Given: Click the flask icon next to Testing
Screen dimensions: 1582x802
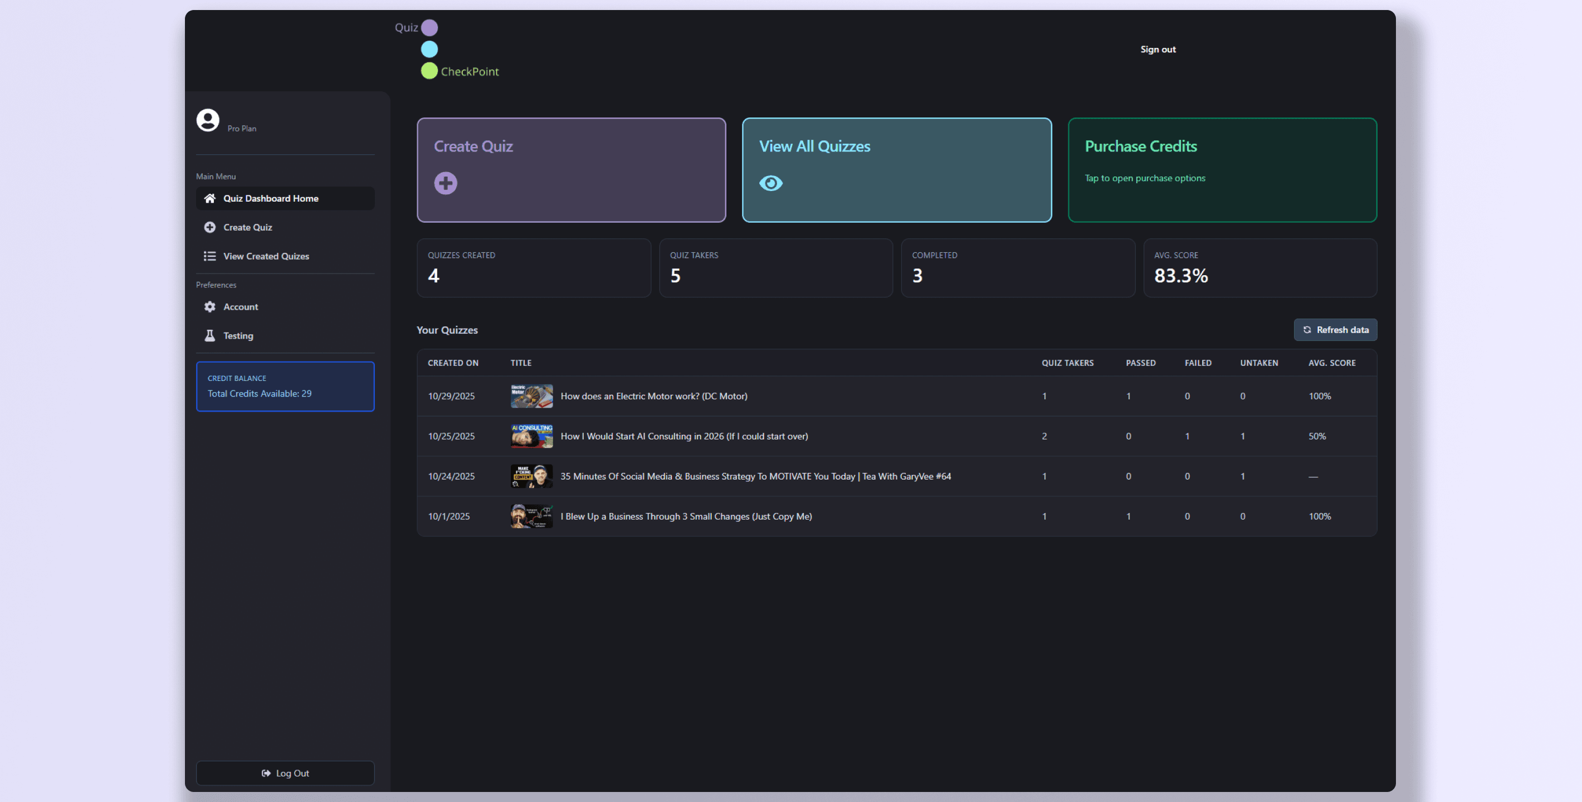Looking at the screenshot, I should click(210, 335).
